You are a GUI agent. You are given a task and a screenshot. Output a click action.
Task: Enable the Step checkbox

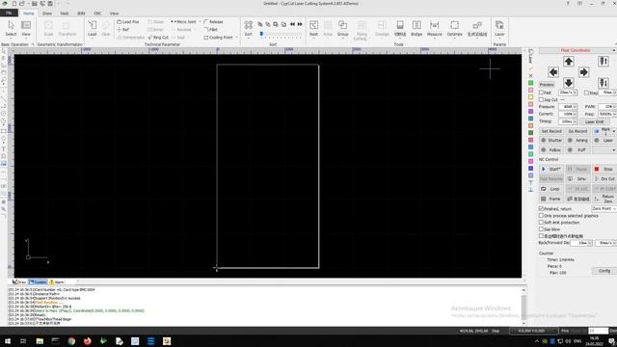586,93
